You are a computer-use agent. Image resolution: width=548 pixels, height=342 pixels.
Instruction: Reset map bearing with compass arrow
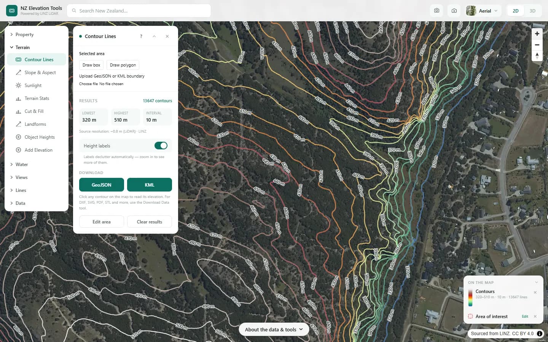pos(537,56)
